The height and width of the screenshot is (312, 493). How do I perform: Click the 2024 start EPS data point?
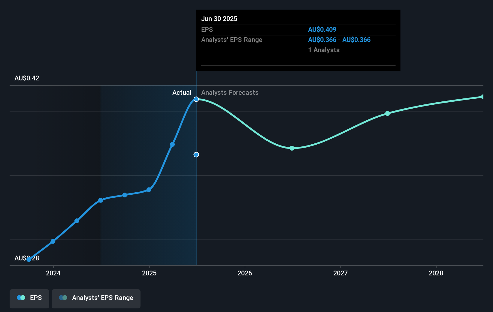[53, 241]
